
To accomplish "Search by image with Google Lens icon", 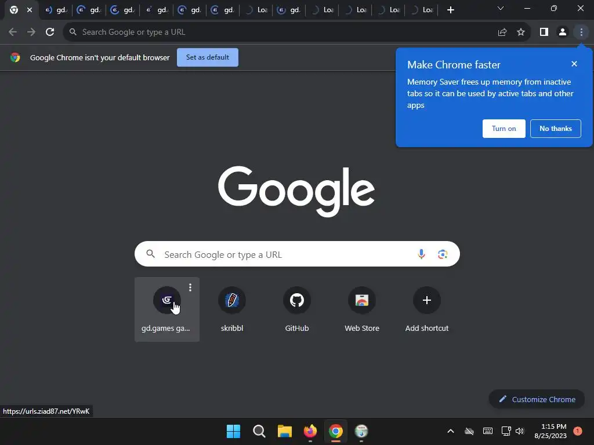I will [443, 254].
